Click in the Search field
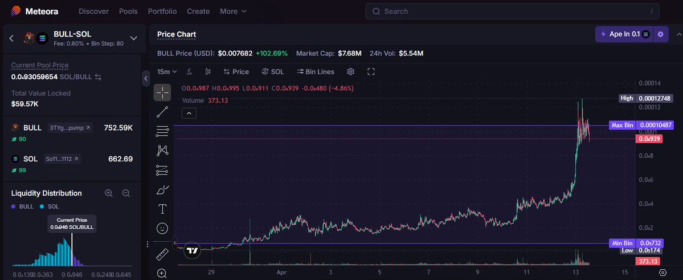 pos(512,11)
